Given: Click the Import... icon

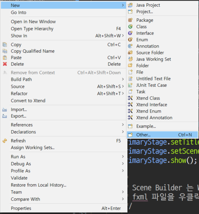Looking at the screenshot, I should (4, 110).
